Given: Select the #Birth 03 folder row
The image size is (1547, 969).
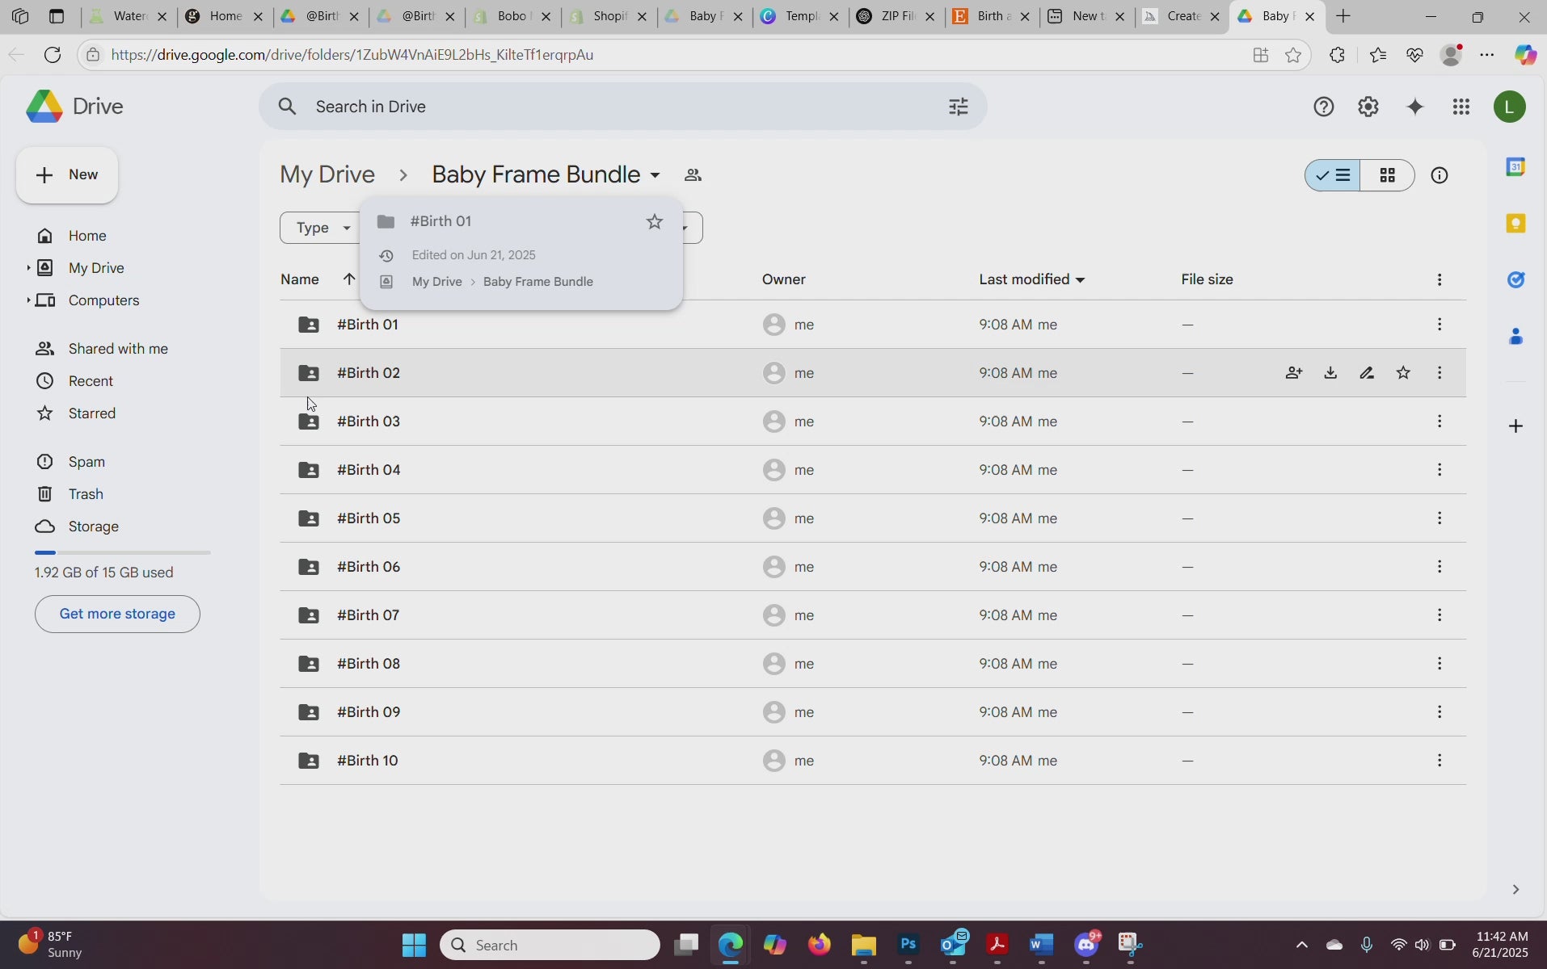Looking at the screenshot, I should [x=873, y=421].
